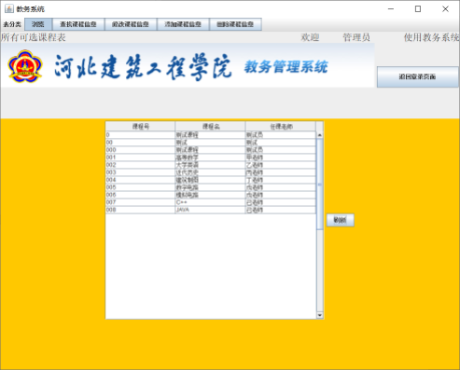Select the course number cell 004
The height and width of the screenshot is (370, 460).
coord(140,180)
